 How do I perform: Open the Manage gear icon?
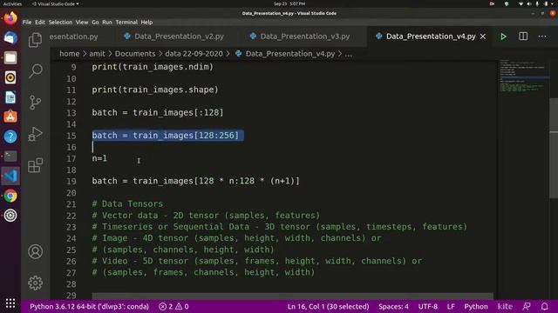tap(35, 283)
